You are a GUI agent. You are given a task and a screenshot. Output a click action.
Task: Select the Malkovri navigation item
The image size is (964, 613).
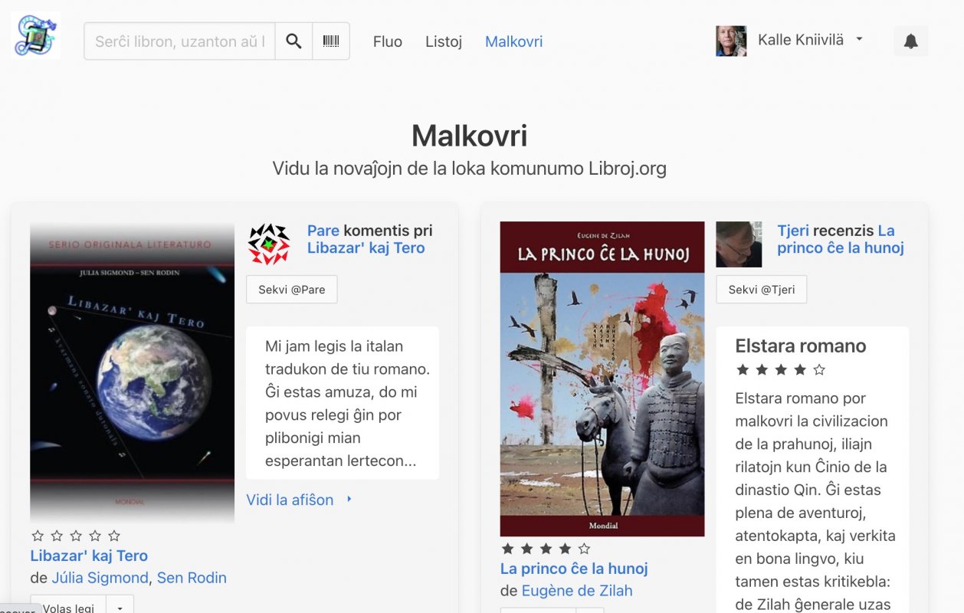click(x=514, y=41)
